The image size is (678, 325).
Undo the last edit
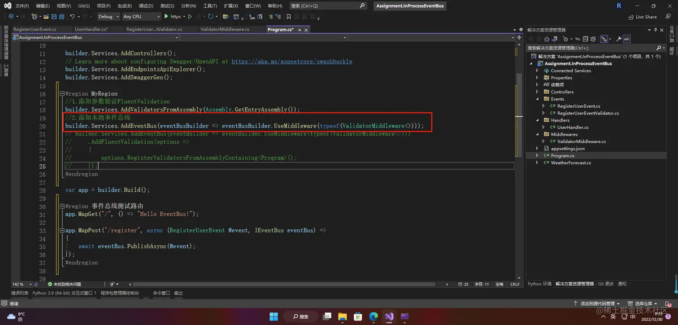click(x=72, y=17)
